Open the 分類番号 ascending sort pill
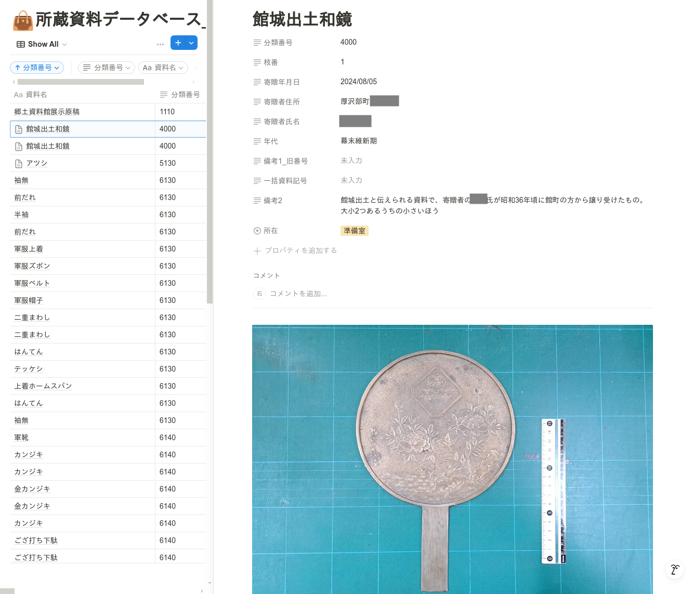This screenshot has width=693, height=594. (37, 68)
